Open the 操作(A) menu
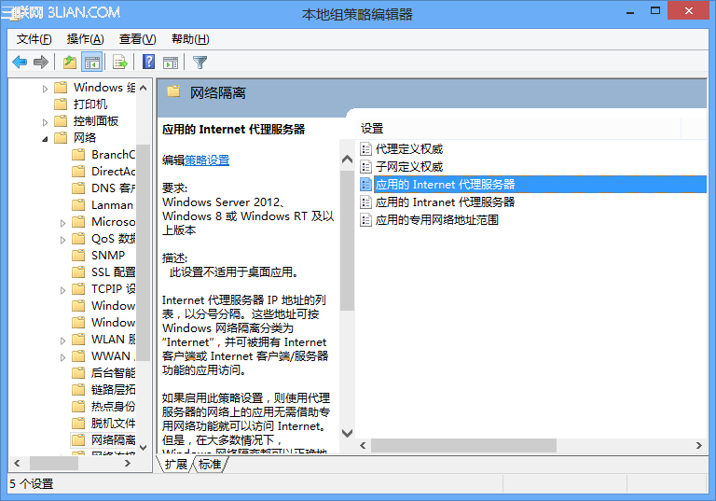Screen dimensions: 716x501 tap(86, 39)
